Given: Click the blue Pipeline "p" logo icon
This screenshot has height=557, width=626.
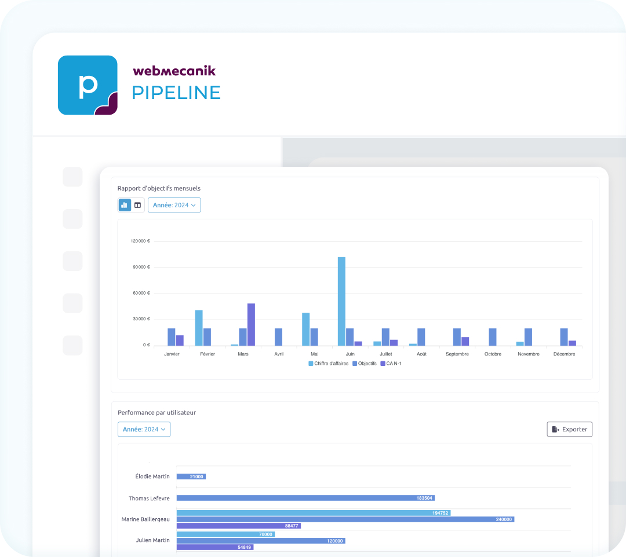Looking at the screenshot, I should click(88, 85).
